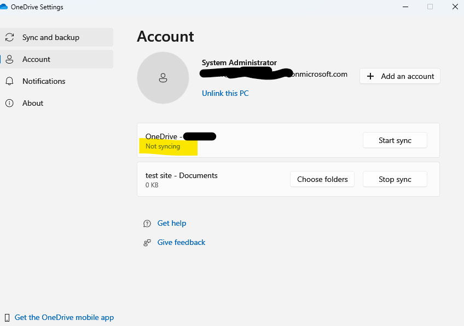Click the Get help question mark icon

(147, 223)
